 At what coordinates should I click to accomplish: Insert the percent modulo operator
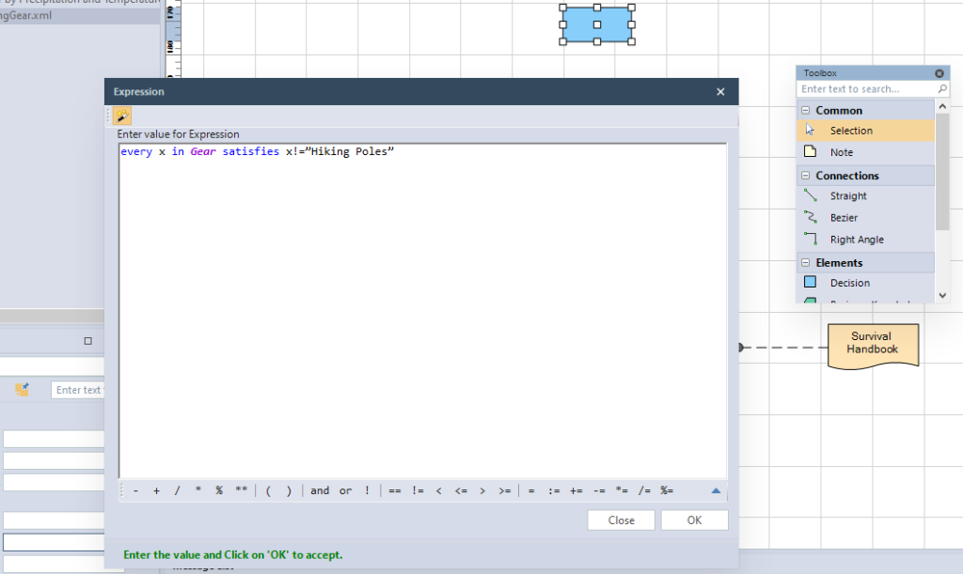pyautogui.click(x=218, y=490)
